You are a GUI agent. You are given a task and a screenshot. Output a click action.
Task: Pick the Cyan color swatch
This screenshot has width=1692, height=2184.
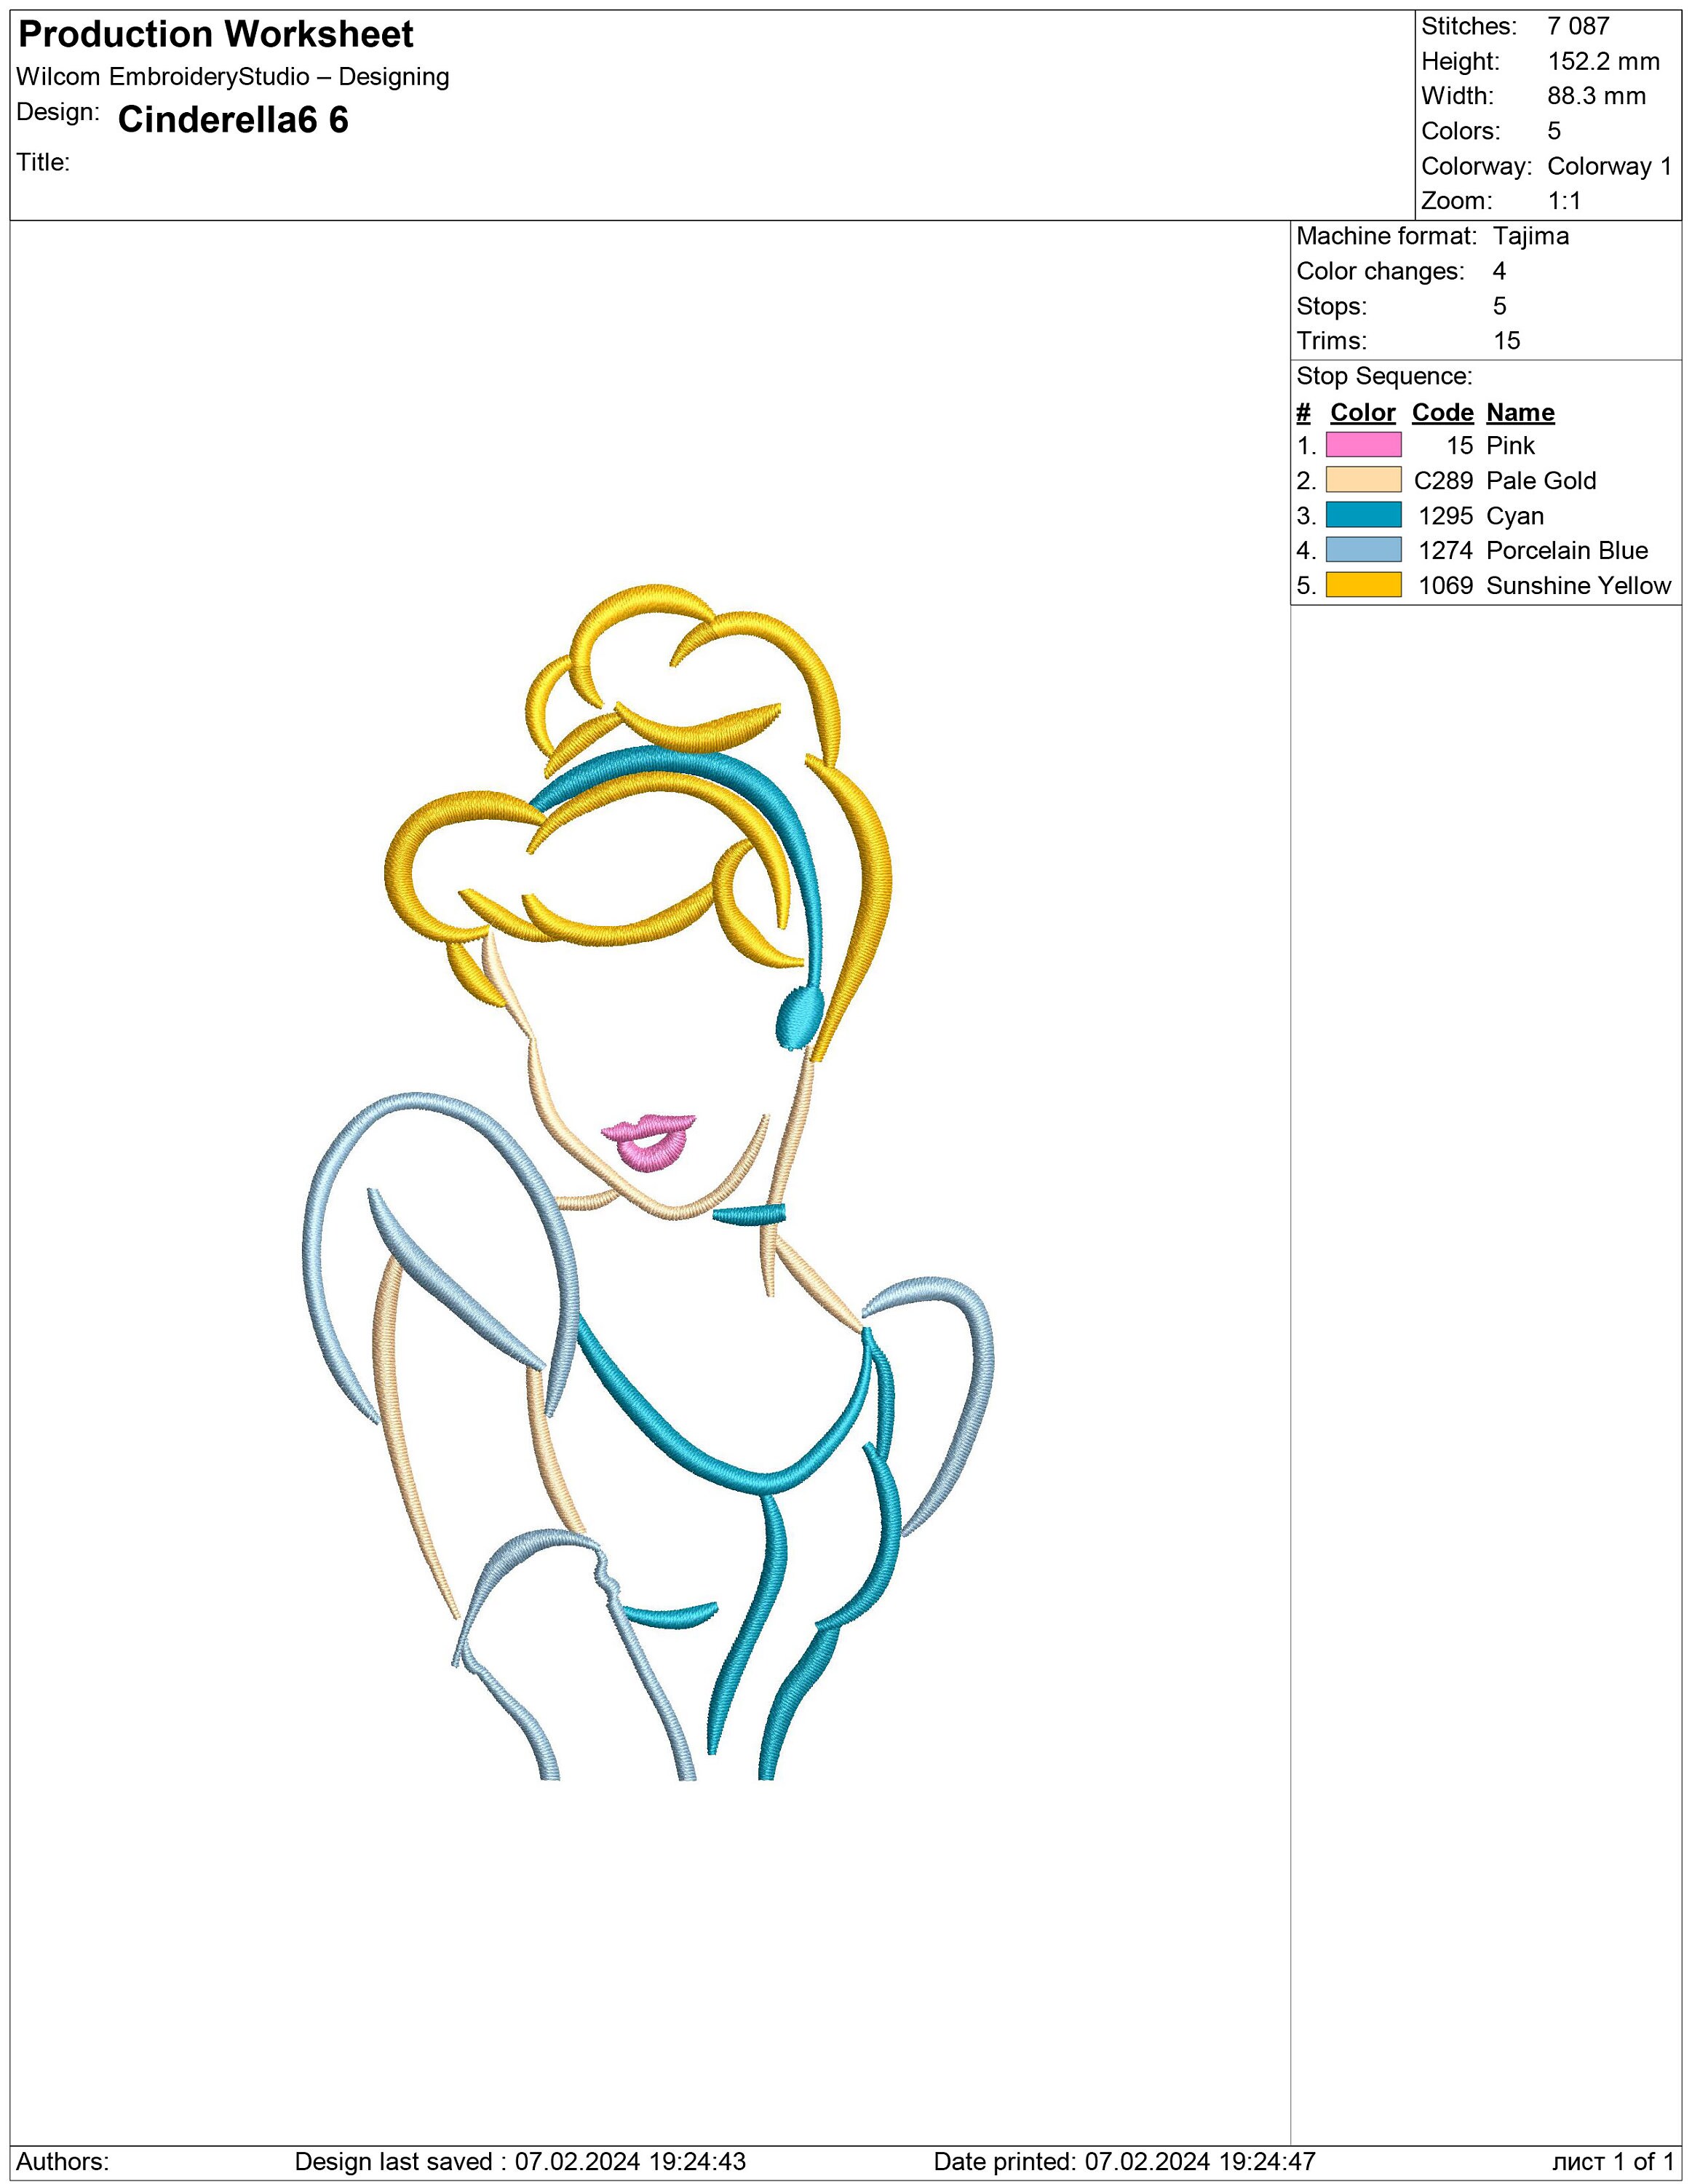pos(1363,515)
